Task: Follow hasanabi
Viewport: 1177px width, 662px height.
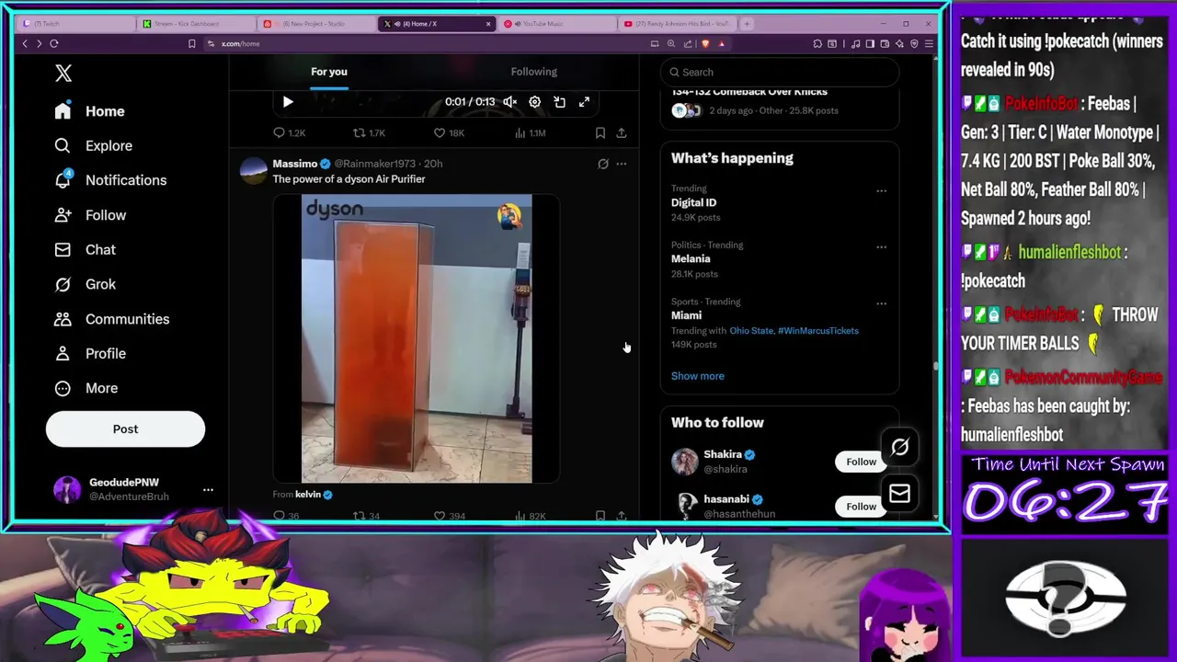Action: click(x=861, y=507)
